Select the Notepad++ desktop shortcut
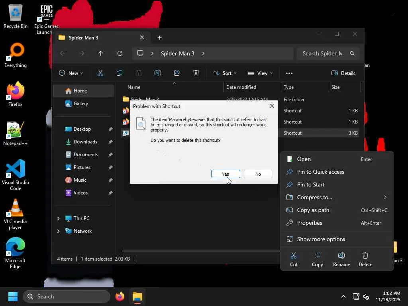408x306 pixels. [x=16, y=133]
